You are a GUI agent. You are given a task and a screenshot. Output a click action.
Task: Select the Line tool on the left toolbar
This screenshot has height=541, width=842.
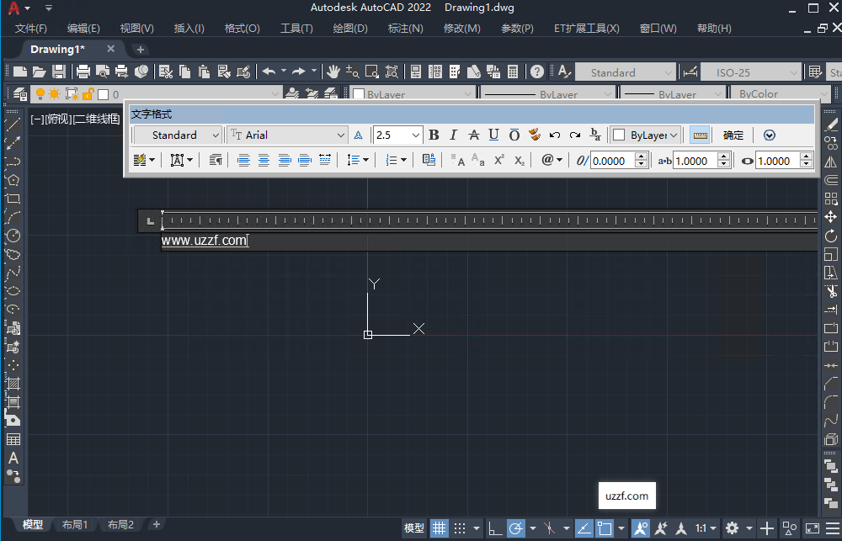click(13, 125)
